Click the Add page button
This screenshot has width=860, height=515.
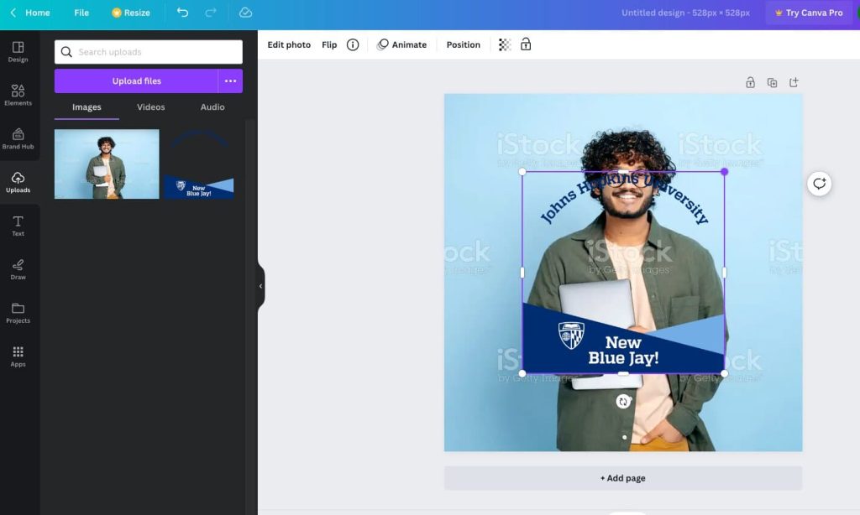[x=623, y=478]
